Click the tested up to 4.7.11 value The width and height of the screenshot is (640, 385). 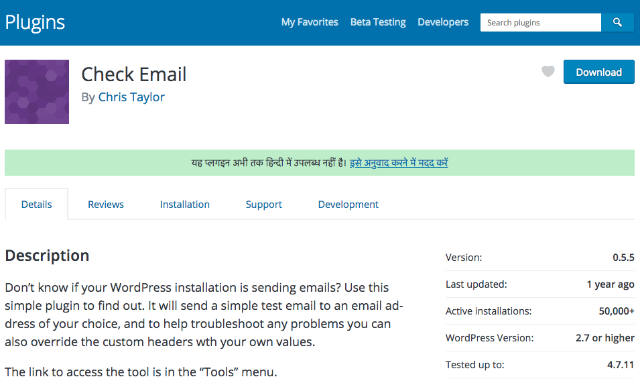pyautogui.click(x=621, y=365)
